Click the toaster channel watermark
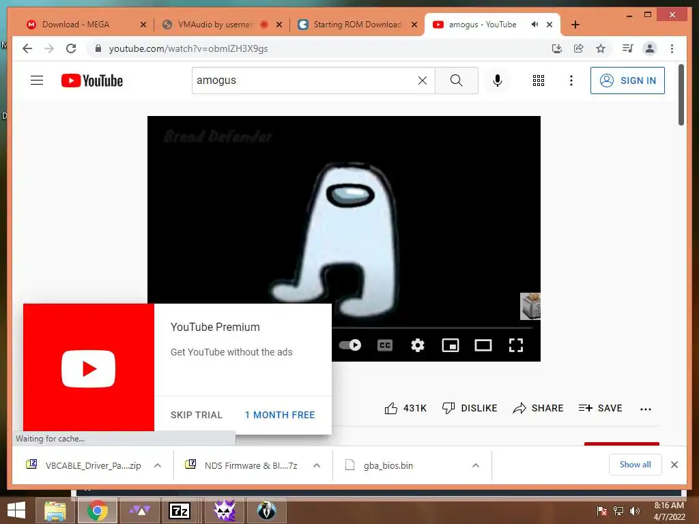The width and height of the screenshot is (699, 524). coord(530,306)
